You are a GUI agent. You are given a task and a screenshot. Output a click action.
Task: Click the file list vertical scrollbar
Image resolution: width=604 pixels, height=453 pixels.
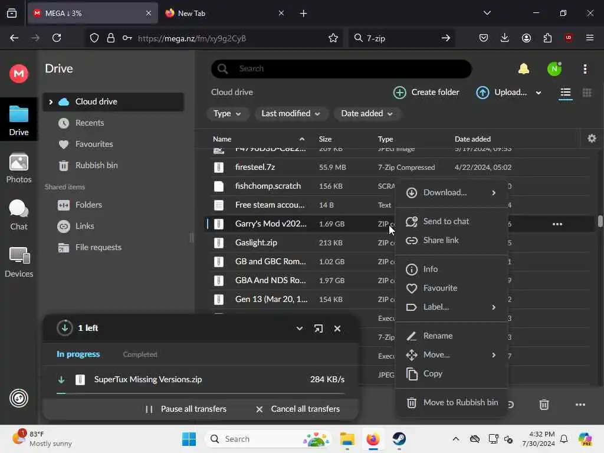pyautogui.click(x=600, y=222)
